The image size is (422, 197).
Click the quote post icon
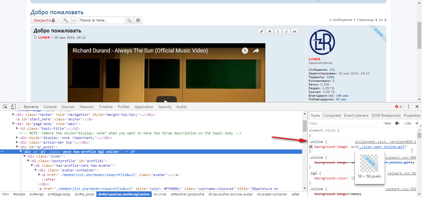[x=295, y=31]
